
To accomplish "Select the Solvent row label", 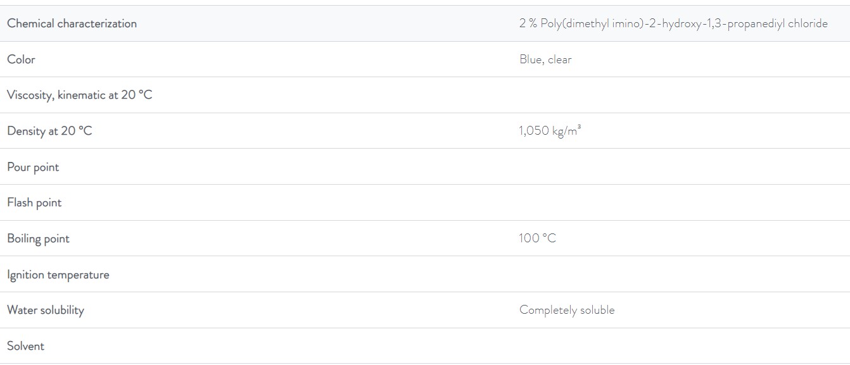I will 26,346.
